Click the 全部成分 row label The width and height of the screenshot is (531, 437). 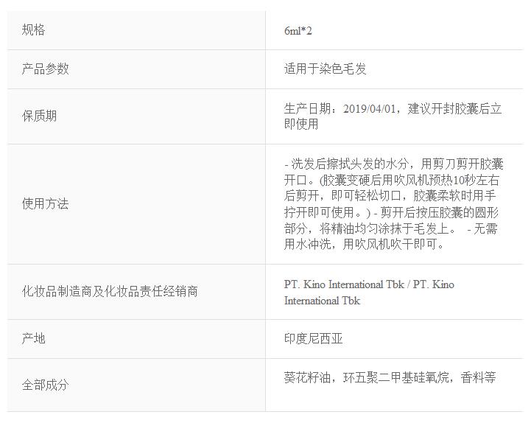(x=46, y=385)
